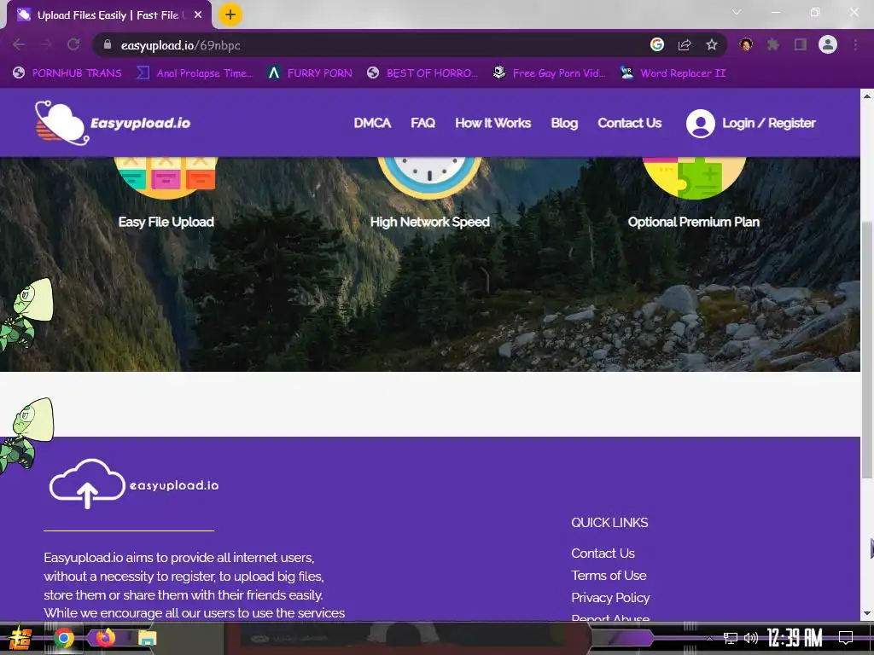Viewport: 874px width, 655px height.
Task: Reload the page with the refresh icon
Action: [73, 44]
